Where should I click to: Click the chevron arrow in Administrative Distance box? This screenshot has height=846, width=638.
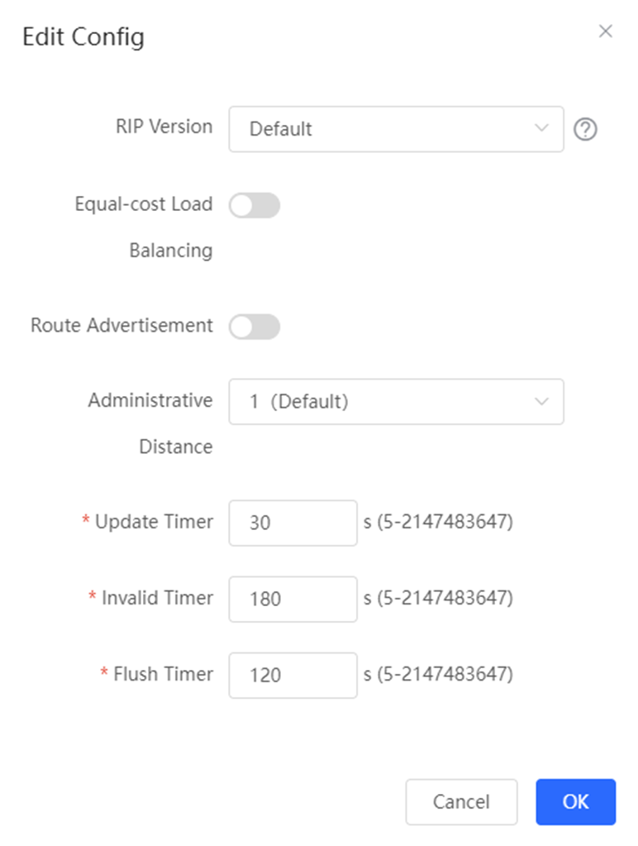[x=541, y=401]
